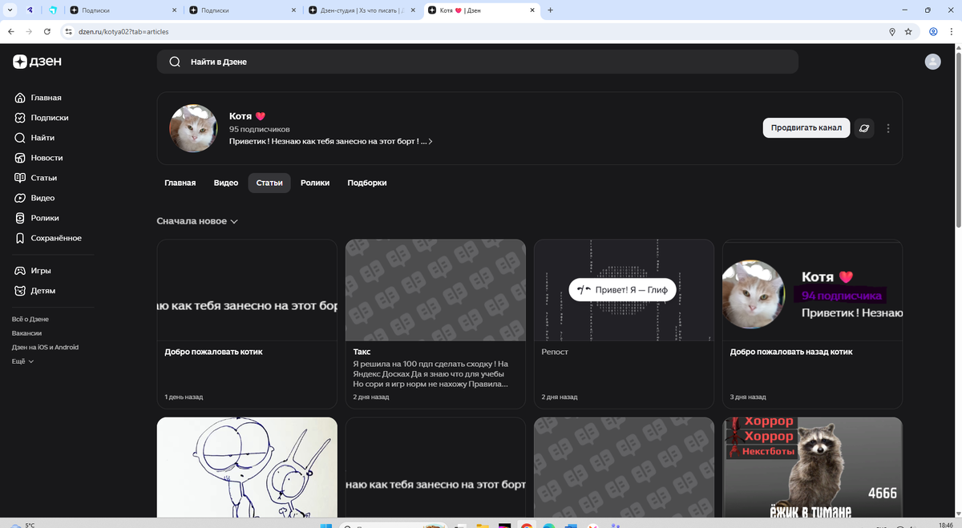962x528 pixels.
Task: Open article Добро пожаловать назад котик
Action: coord(791,352)
